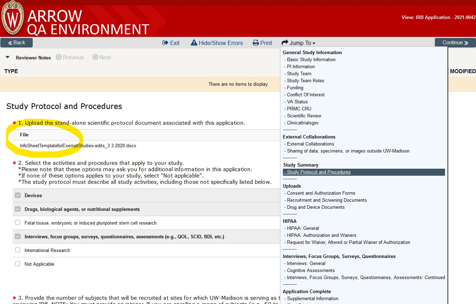476x304 pixels.
Task: Click the Jump To navigation icon
Action: [285, 43]
